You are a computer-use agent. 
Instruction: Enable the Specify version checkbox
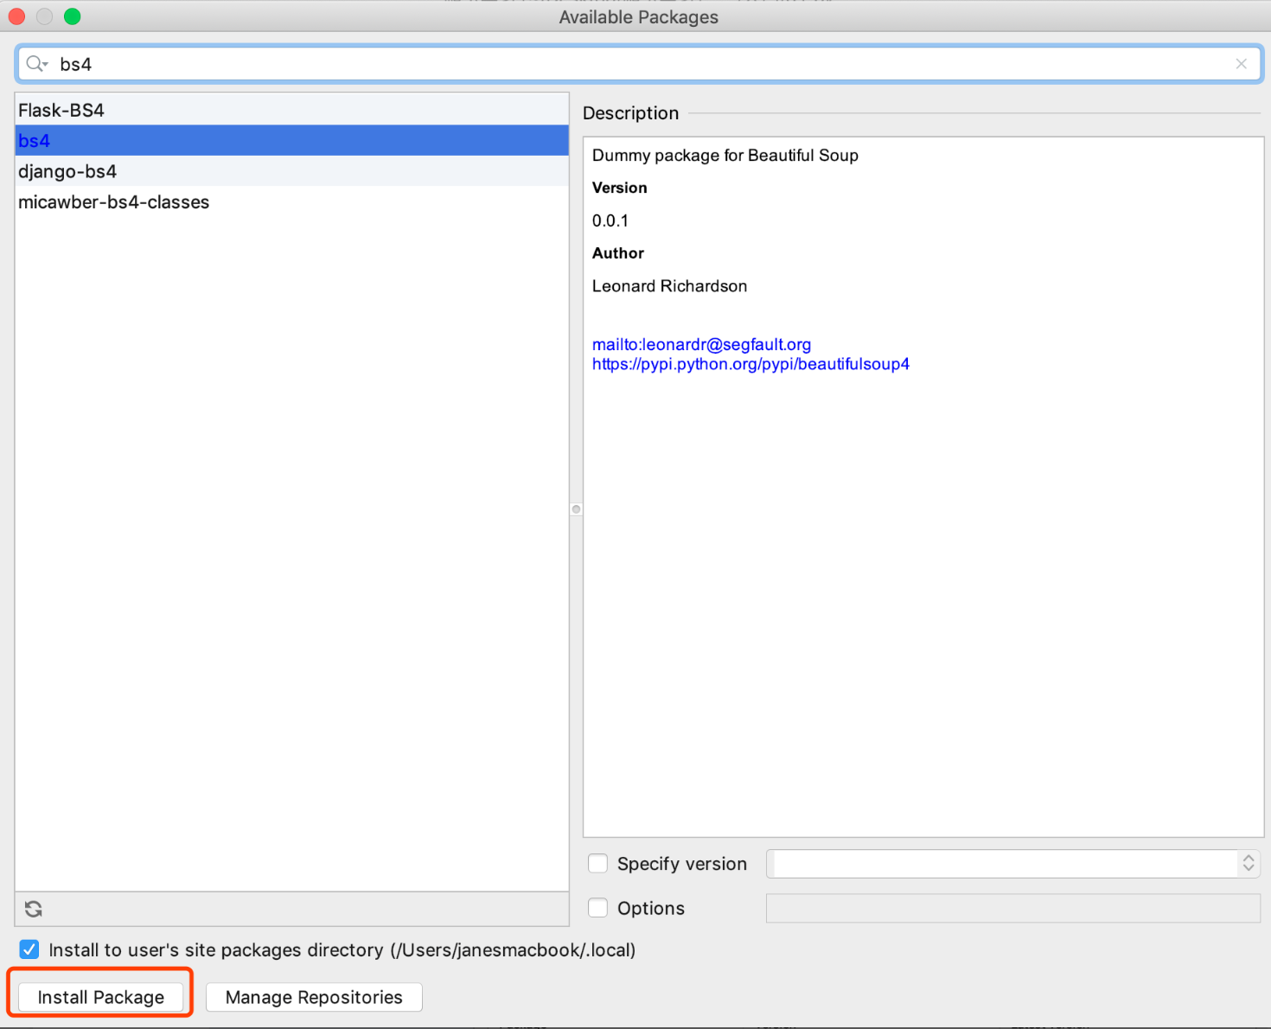597,863
